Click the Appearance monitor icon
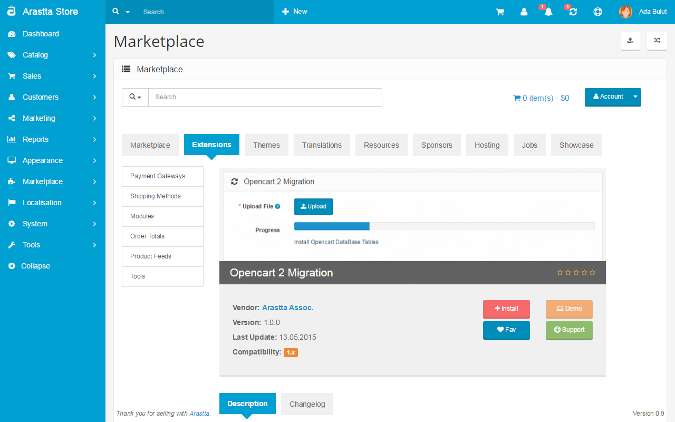Viewport: 675px width, 422px height. click(12, 160)
